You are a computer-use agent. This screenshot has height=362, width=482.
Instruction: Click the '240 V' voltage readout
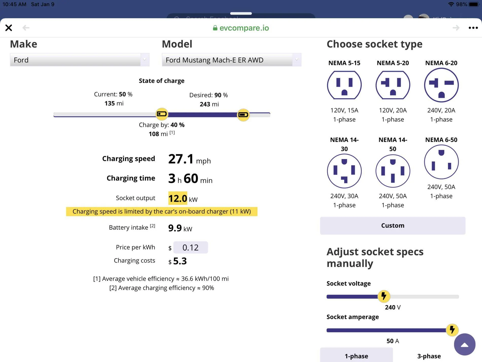[393, 307]
